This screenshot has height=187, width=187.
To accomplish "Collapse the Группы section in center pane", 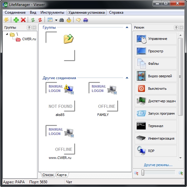I will [127, 27].
